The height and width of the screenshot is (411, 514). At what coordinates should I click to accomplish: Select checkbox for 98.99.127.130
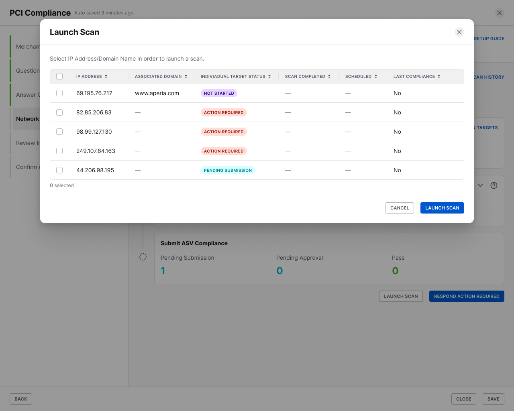point(59,132)
